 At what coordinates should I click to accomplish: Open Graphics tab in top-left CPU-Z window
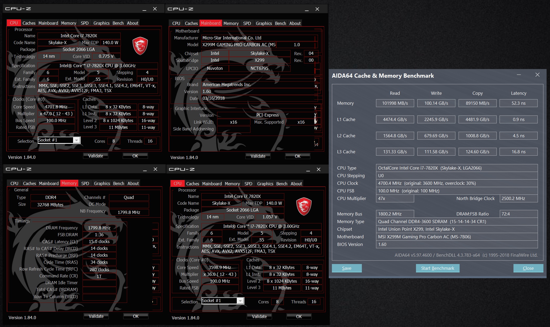[x=101, y=23]
